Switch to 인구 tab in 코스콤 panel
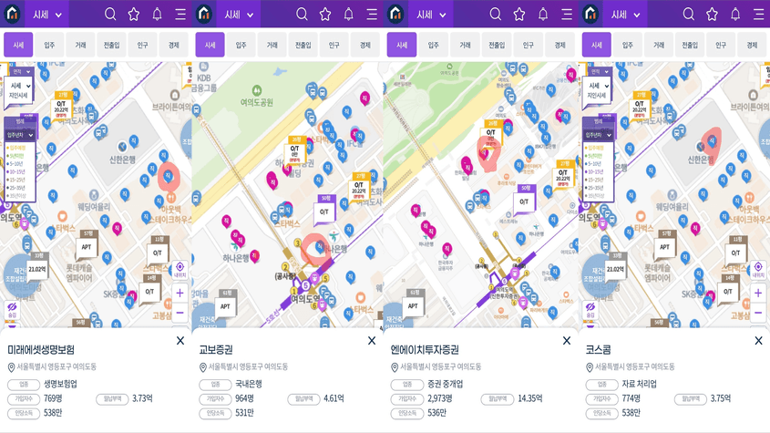Image resolution: width=770 pixels, height=433 pixels. pyautogui.click(x=721, y=45)
